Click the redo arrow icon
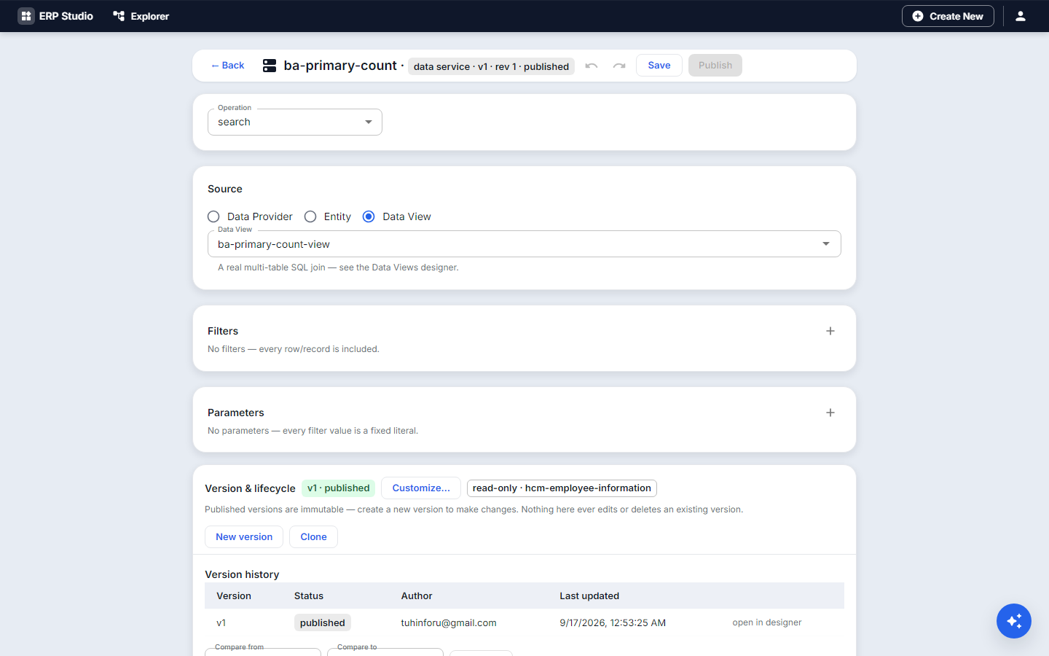Image resolution: width=1049 pixels, height=656 pixels. click(x=619, y=66)
